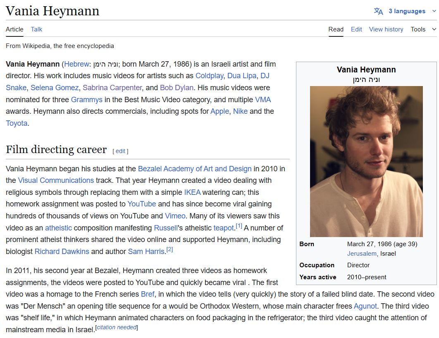Open the Edit tab
This screenshot has width=439, height=338.
coord(356,29)
